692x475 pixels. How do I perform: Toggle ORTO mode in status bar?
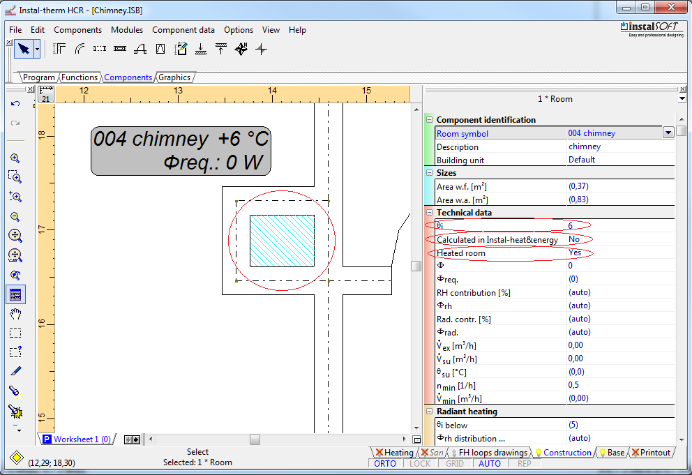(385, 464)
